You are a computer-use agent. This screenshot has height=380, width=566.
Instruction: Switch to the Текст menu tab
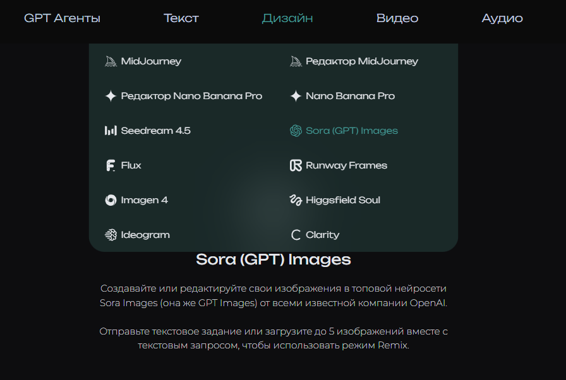pyautogui.click(x=181, y=18)
